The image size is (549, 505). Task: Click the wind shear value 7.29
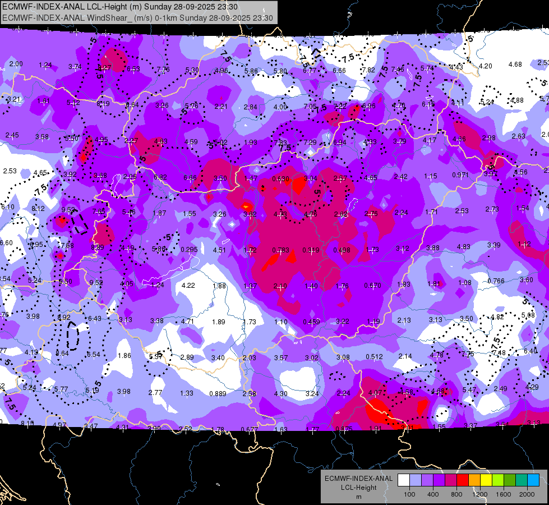(x=310, y=143)
